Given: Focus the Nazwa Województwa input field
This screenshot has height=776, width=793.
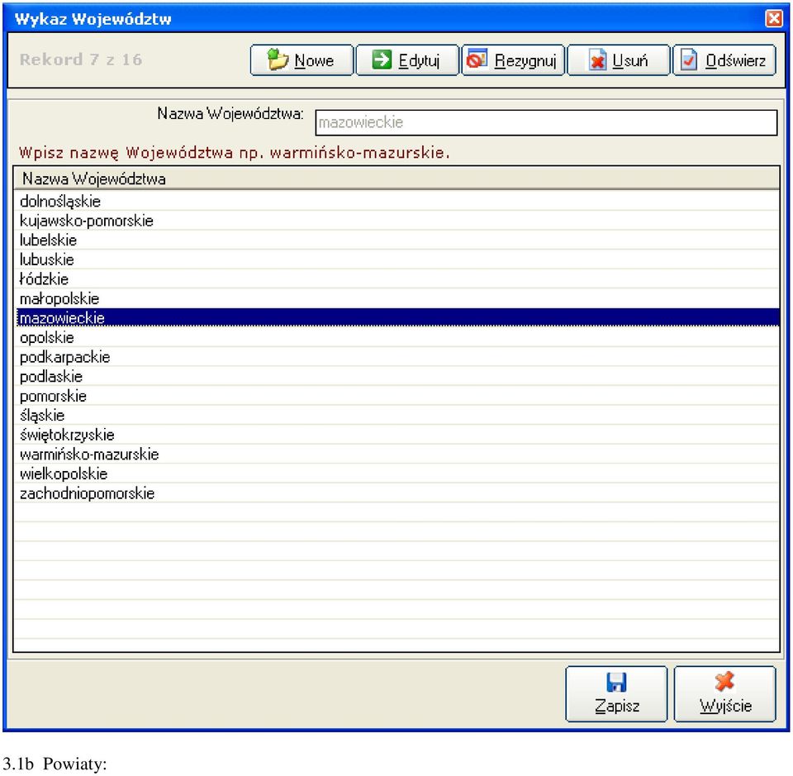Looking at the screenshot, I should click(546, 122).
